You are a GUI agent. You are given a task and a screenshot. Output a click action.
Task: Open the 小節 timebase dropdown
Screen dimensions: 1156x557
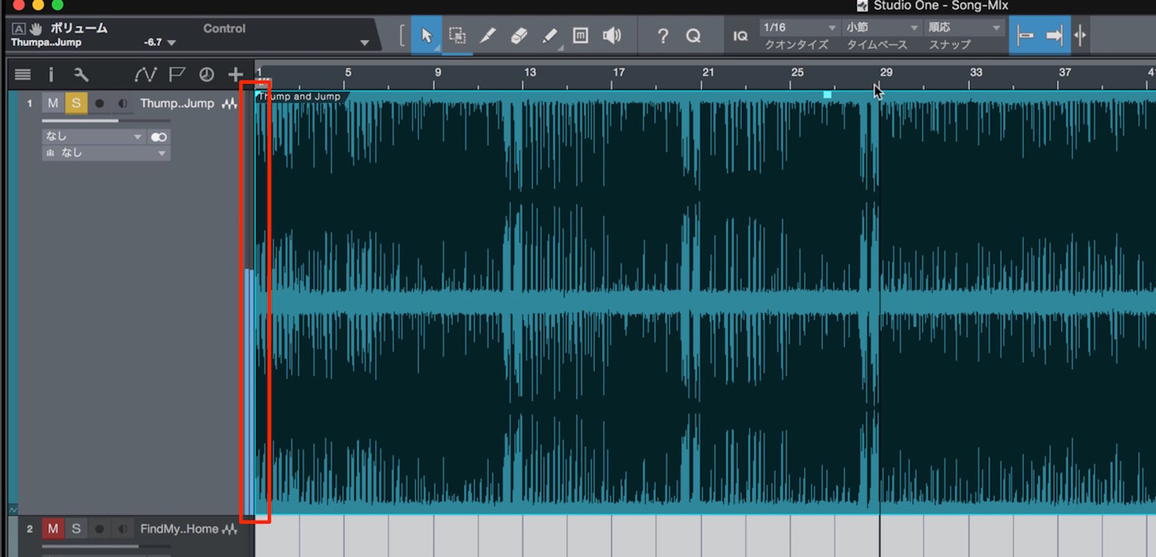tap(881, 27)
